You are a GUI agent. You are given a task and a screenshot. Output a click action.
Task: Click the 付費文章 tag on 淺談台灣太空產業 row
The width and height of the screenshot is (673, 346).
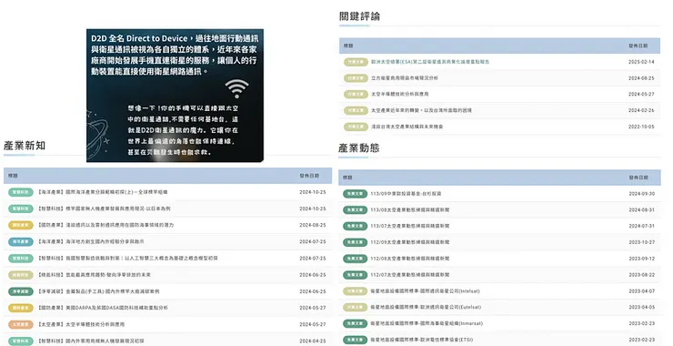point(356,127)
